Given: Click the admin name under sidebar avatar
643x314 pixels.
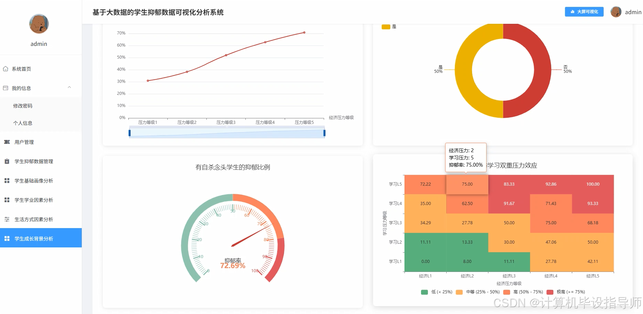Looking at the screenshot, I should point(39,44).
